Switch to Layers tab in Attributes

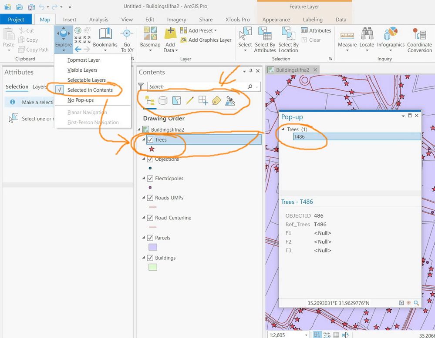pyautogui.click(x=40, y=86)
